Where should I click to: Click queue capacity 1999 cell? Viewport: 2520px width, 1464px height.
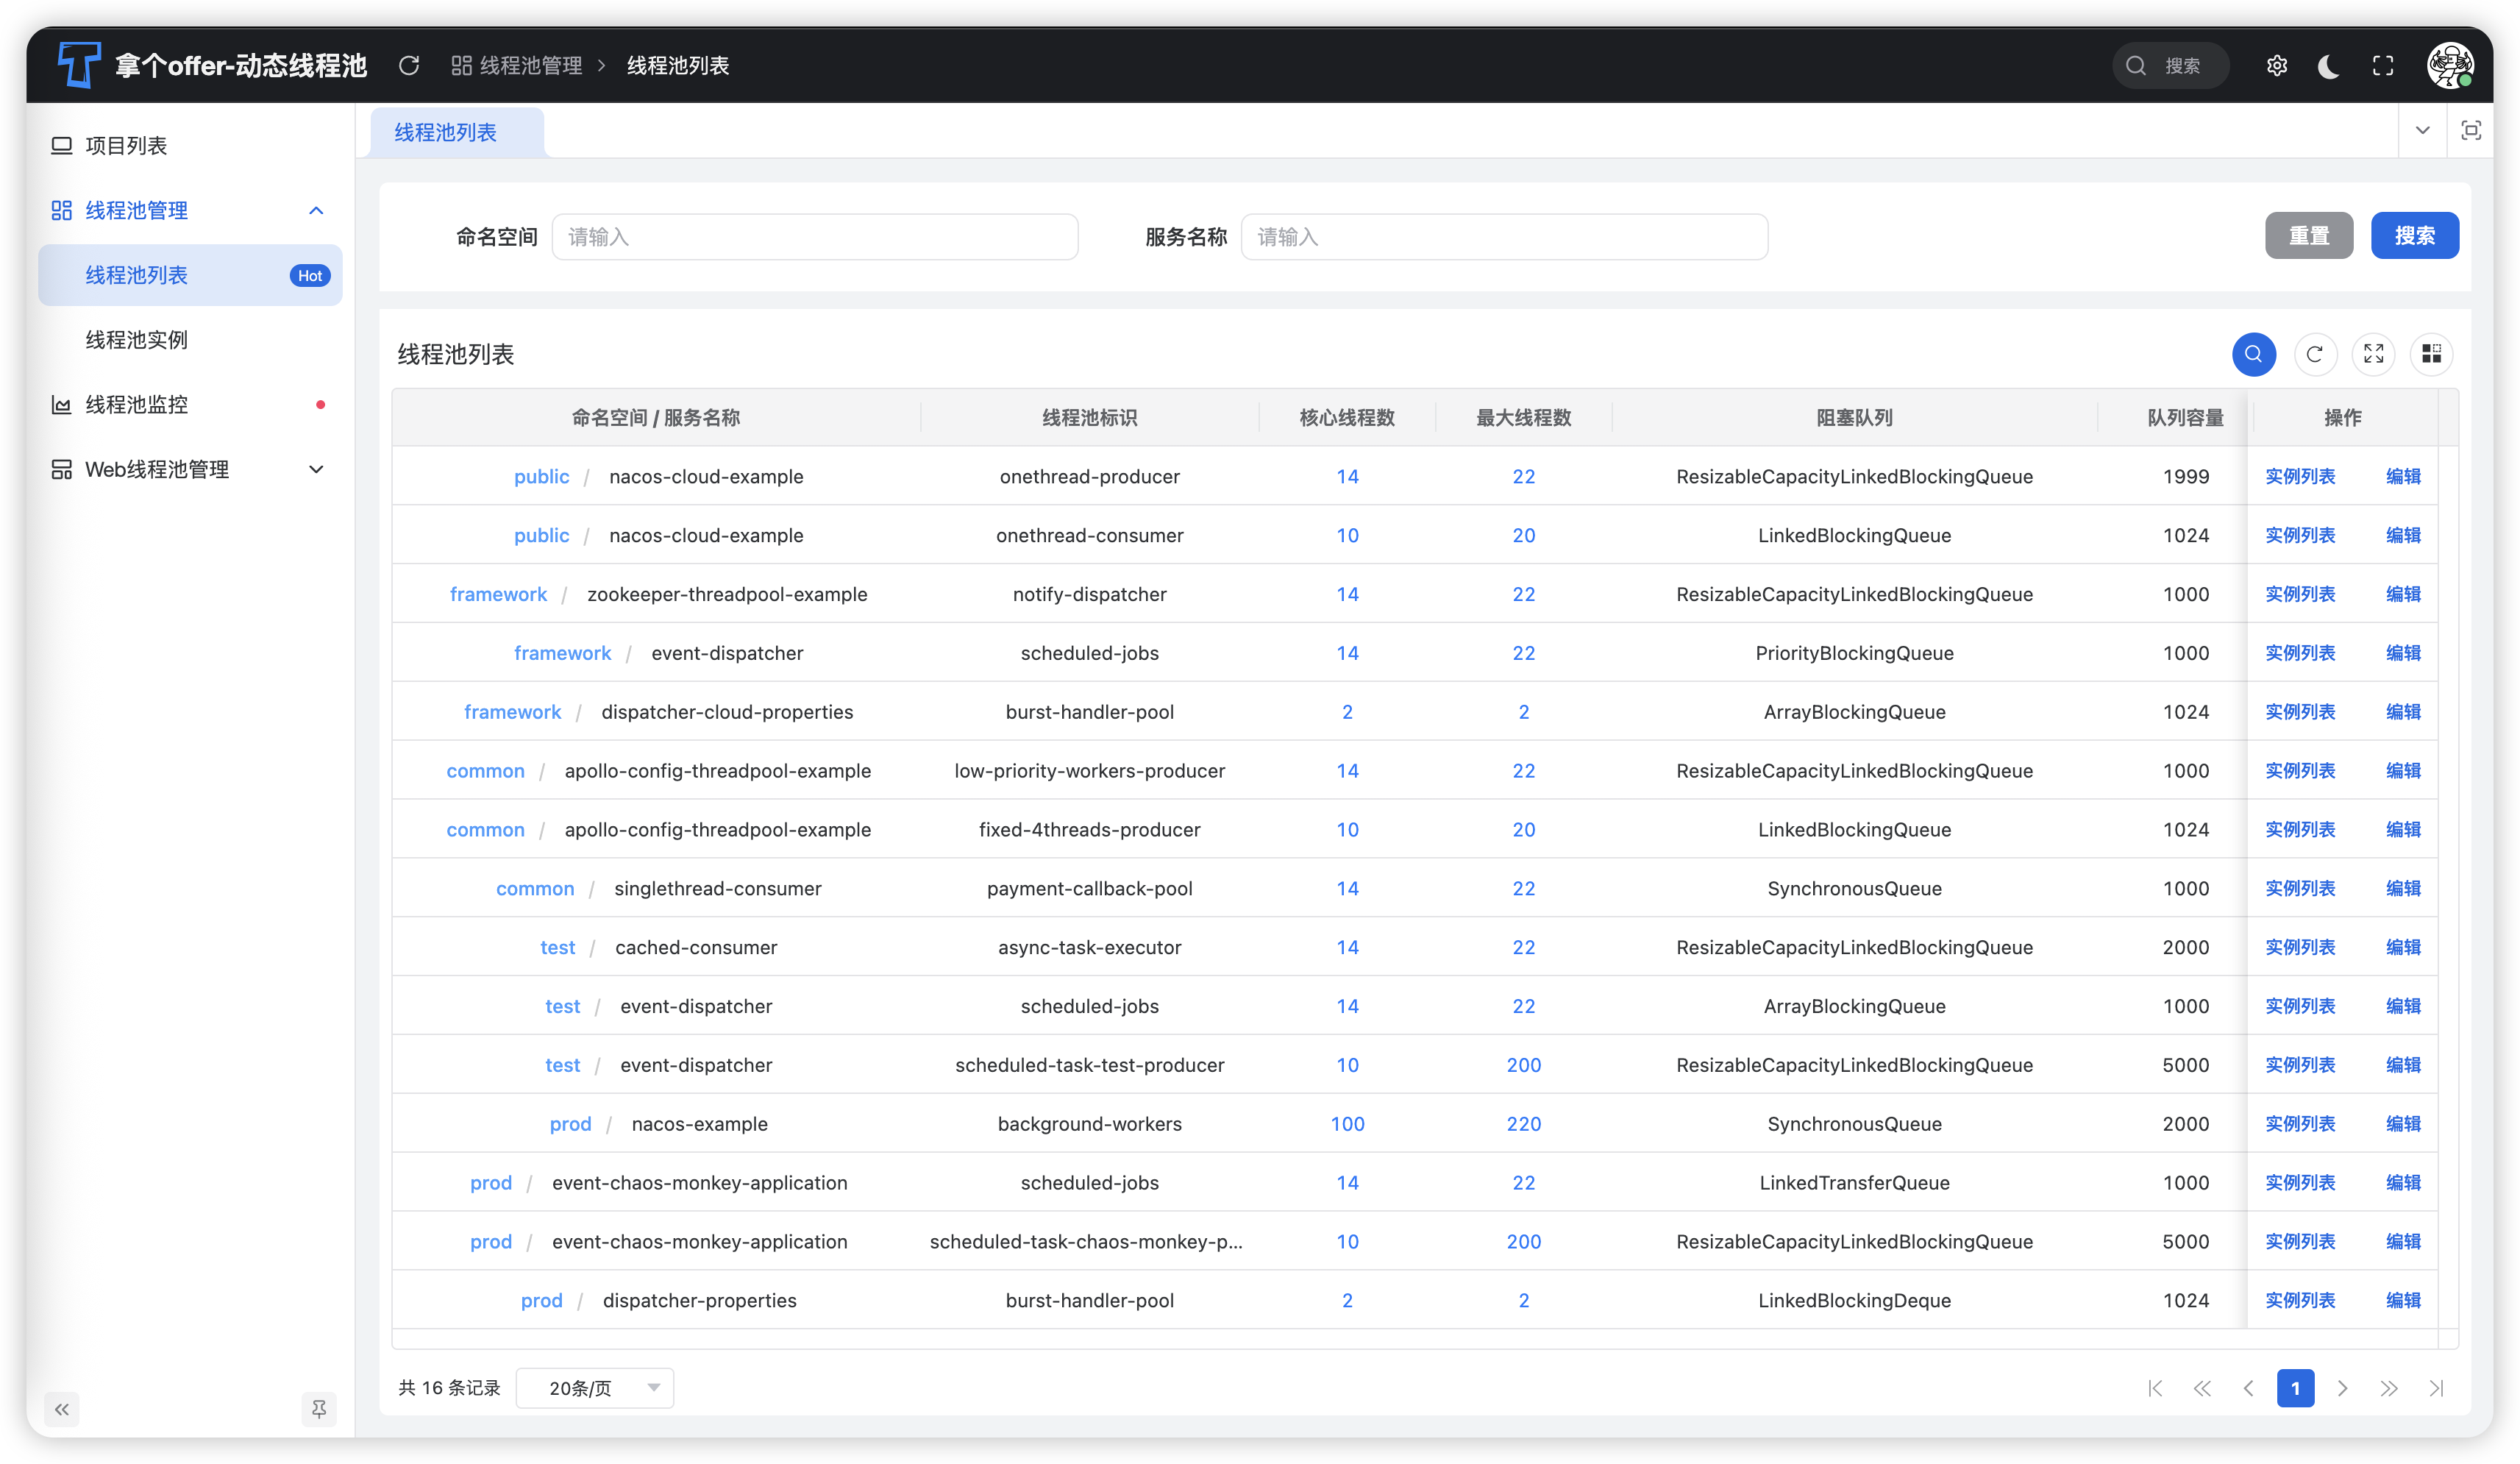pyautogui.click(x=2185, y=476)
